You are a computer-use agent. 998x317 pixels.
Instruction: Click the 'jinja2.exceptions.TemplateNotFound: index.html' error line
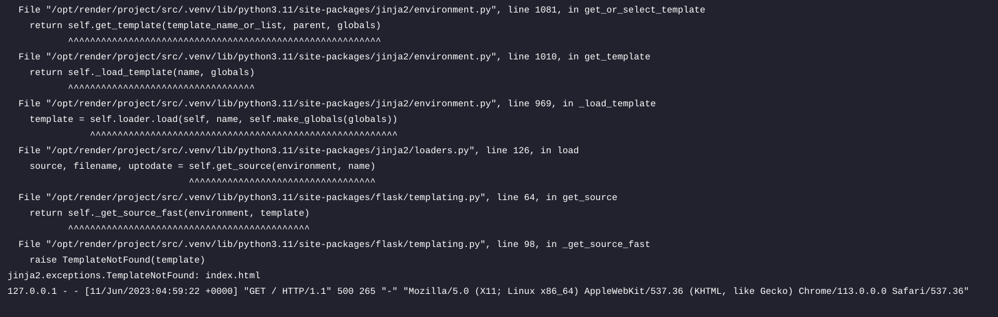134,276
